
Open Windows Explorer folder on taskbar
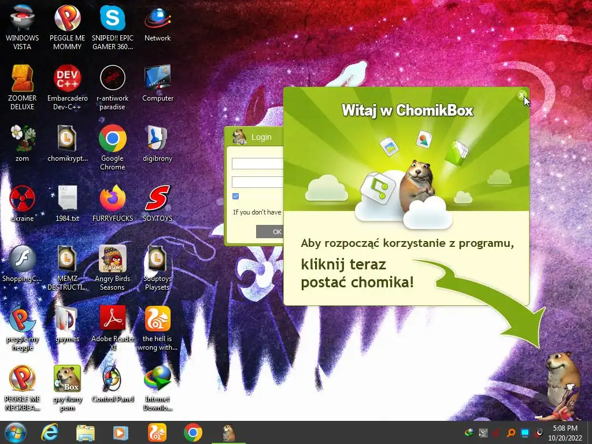tap(86, 432)
